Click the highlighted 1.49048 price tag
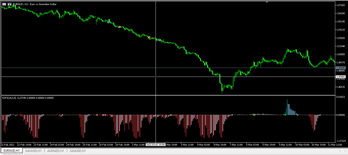348x155 pixels. pos(341,68)
